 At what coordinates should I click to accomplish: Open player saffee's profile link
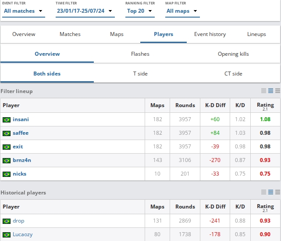point(21,133)
